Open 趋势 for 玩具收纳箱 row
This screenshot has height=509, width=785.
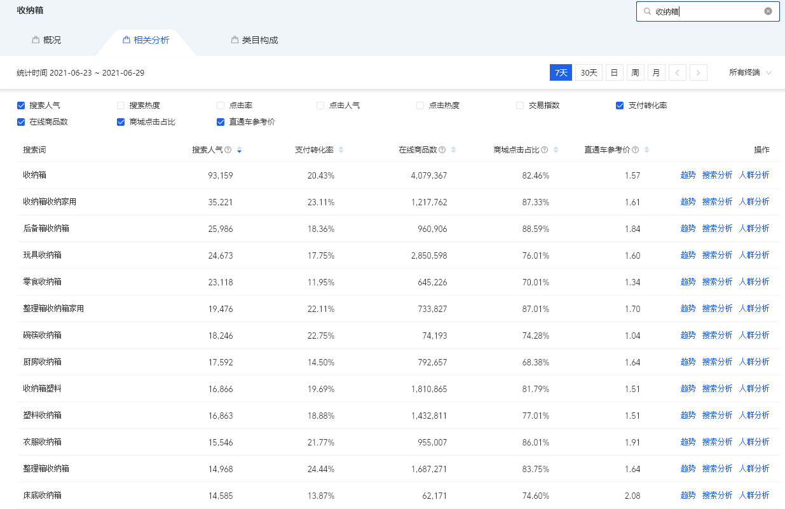coord(688,255)
